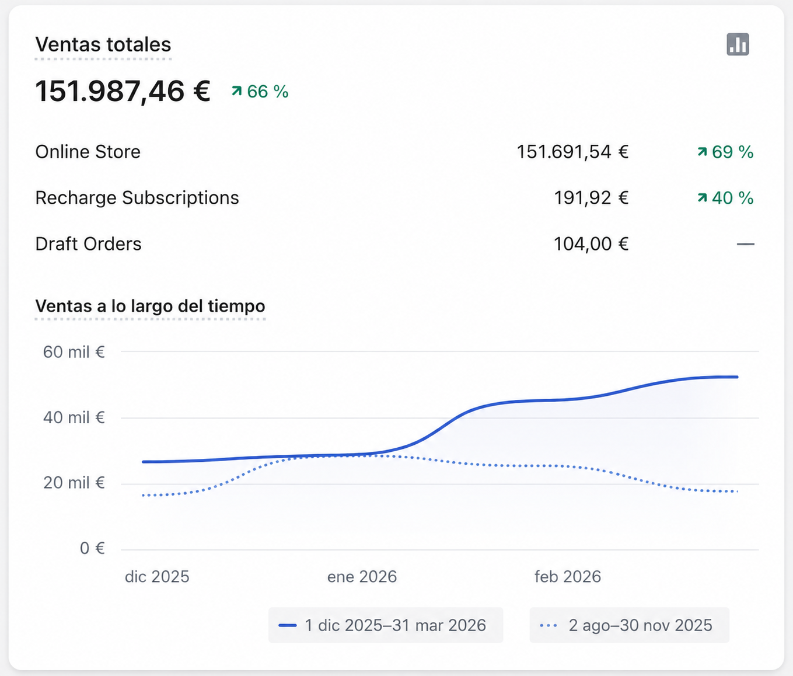The image size is (793, 676).
Task: Click the 151.987,46 € total amount
Action: coord(123,91)
